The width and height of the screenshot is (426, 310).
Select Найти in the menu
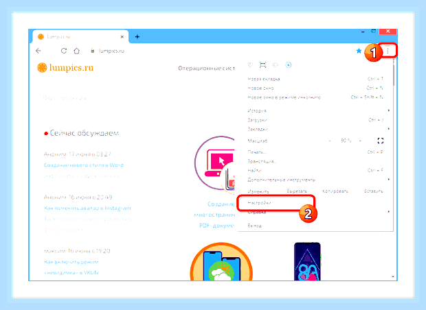click(315, 170)
